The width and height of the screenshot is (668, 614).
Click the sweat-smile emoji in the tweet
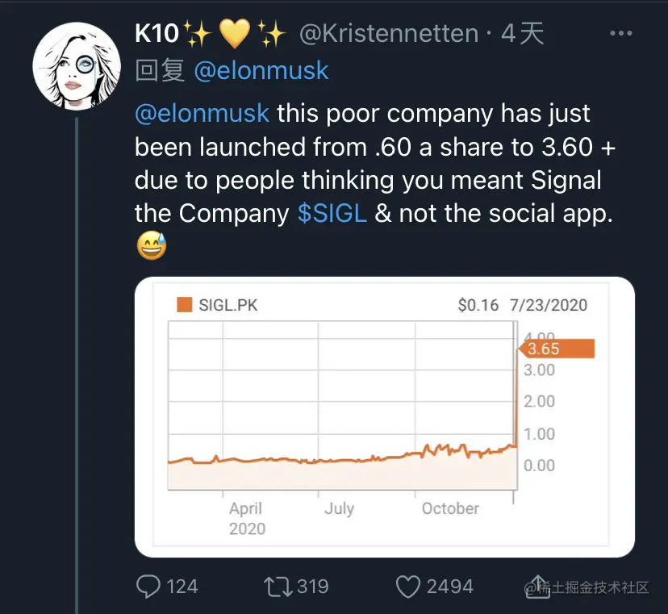click(x=151, y=246)
